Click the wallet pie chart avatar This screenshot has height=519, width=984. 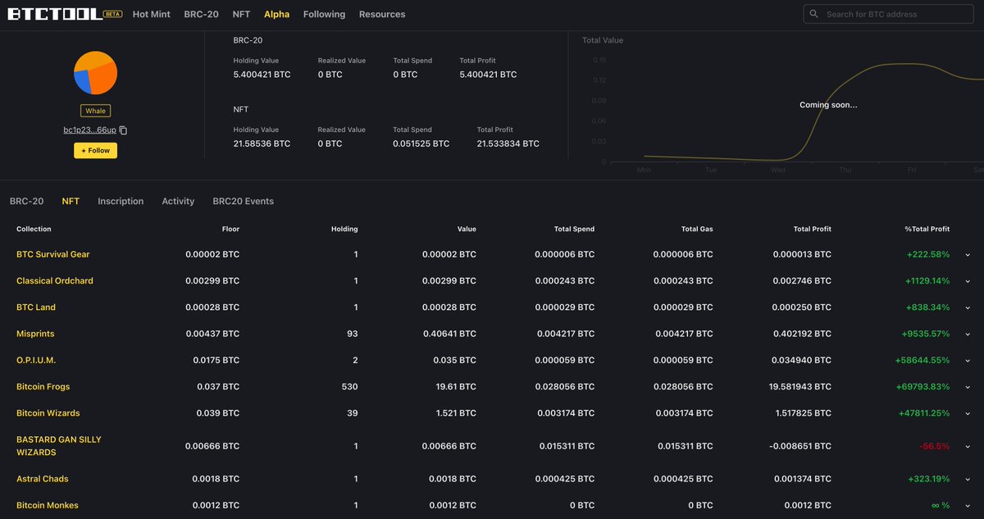point(95,73)
